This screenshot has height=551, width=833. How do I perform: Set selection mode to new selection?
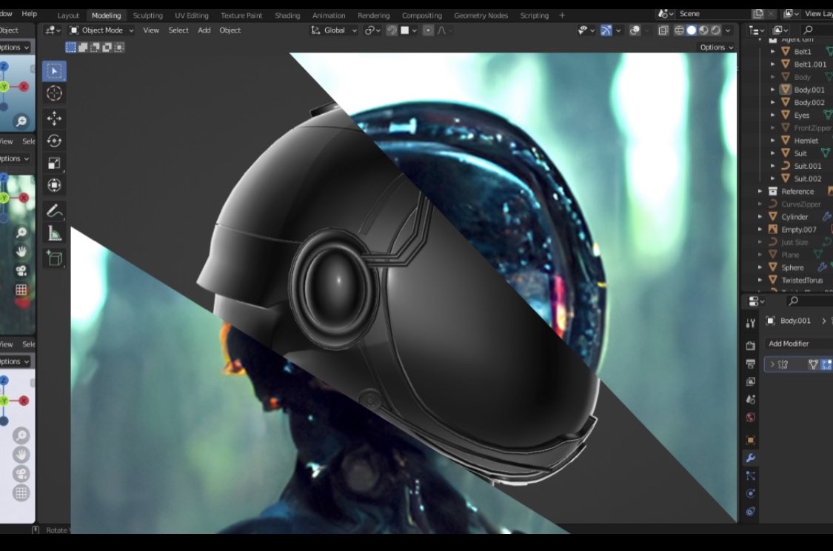(x=70, y=47)
